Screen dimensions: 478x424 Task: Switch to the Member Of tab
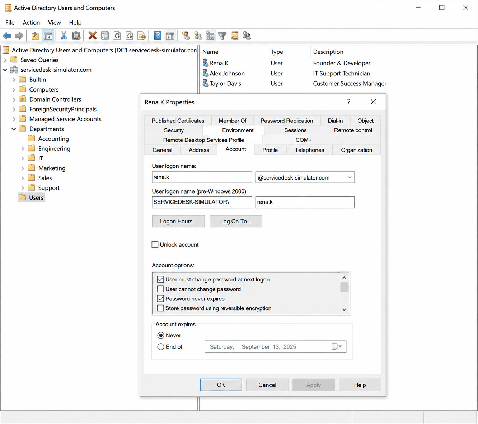click(x=233, y=121)
